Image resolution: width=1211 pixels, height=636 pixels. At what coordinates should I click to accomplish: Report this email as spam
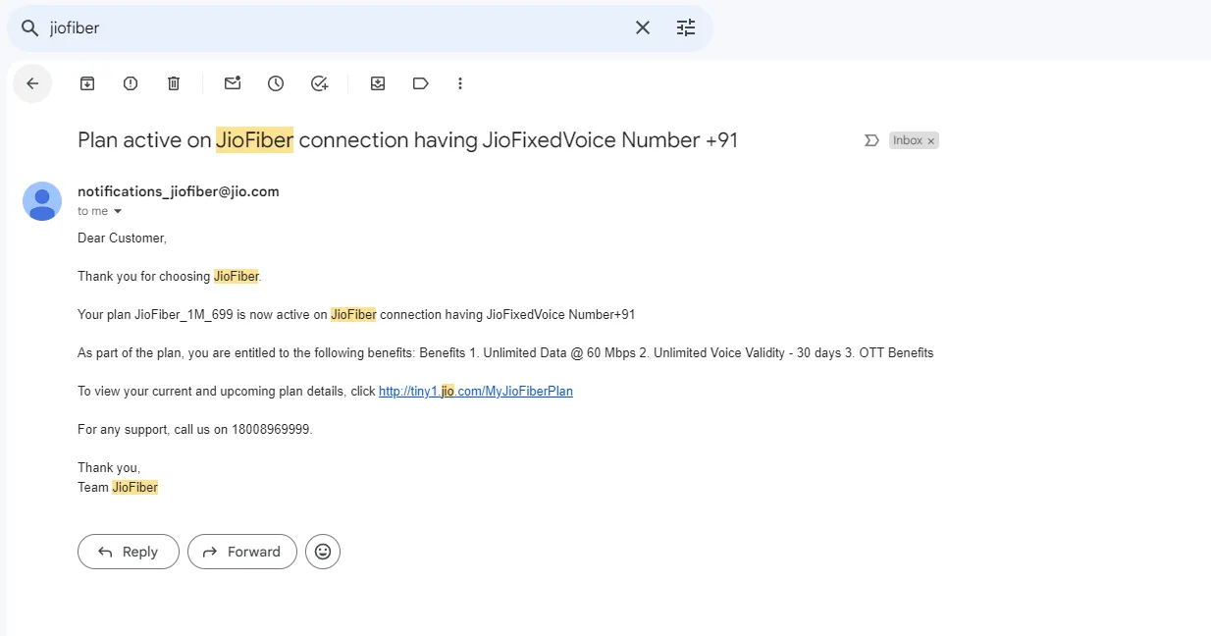click(131, 83)
